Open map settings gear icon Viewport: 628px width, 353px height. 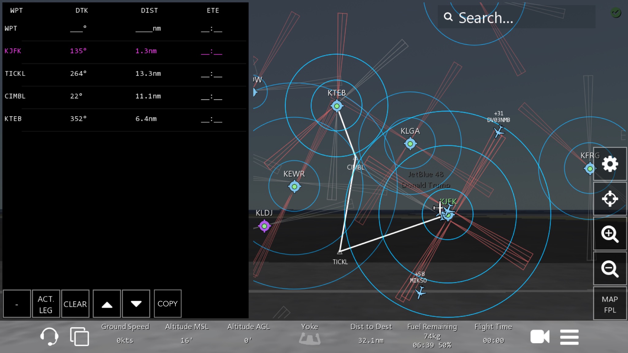tap(610, 164)
